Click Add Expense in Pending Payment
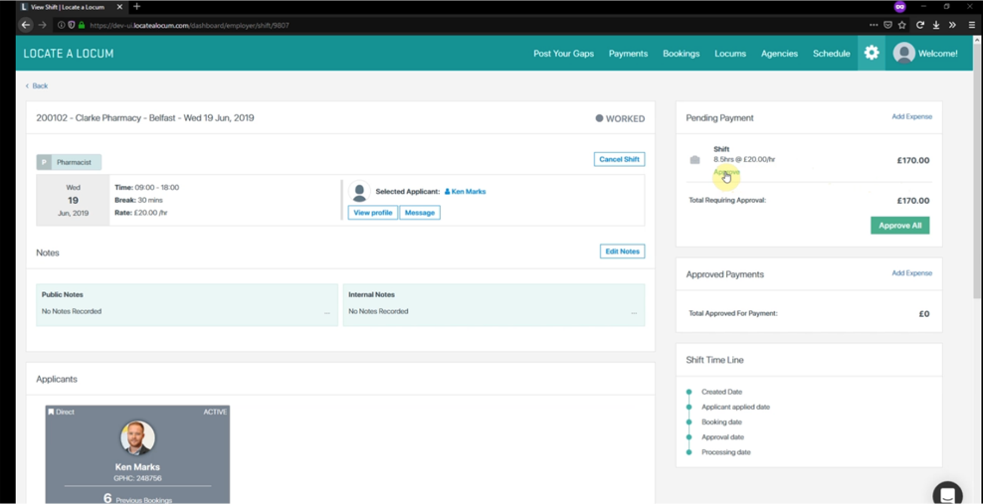This screenshot has width=983, height=504. 912,116
